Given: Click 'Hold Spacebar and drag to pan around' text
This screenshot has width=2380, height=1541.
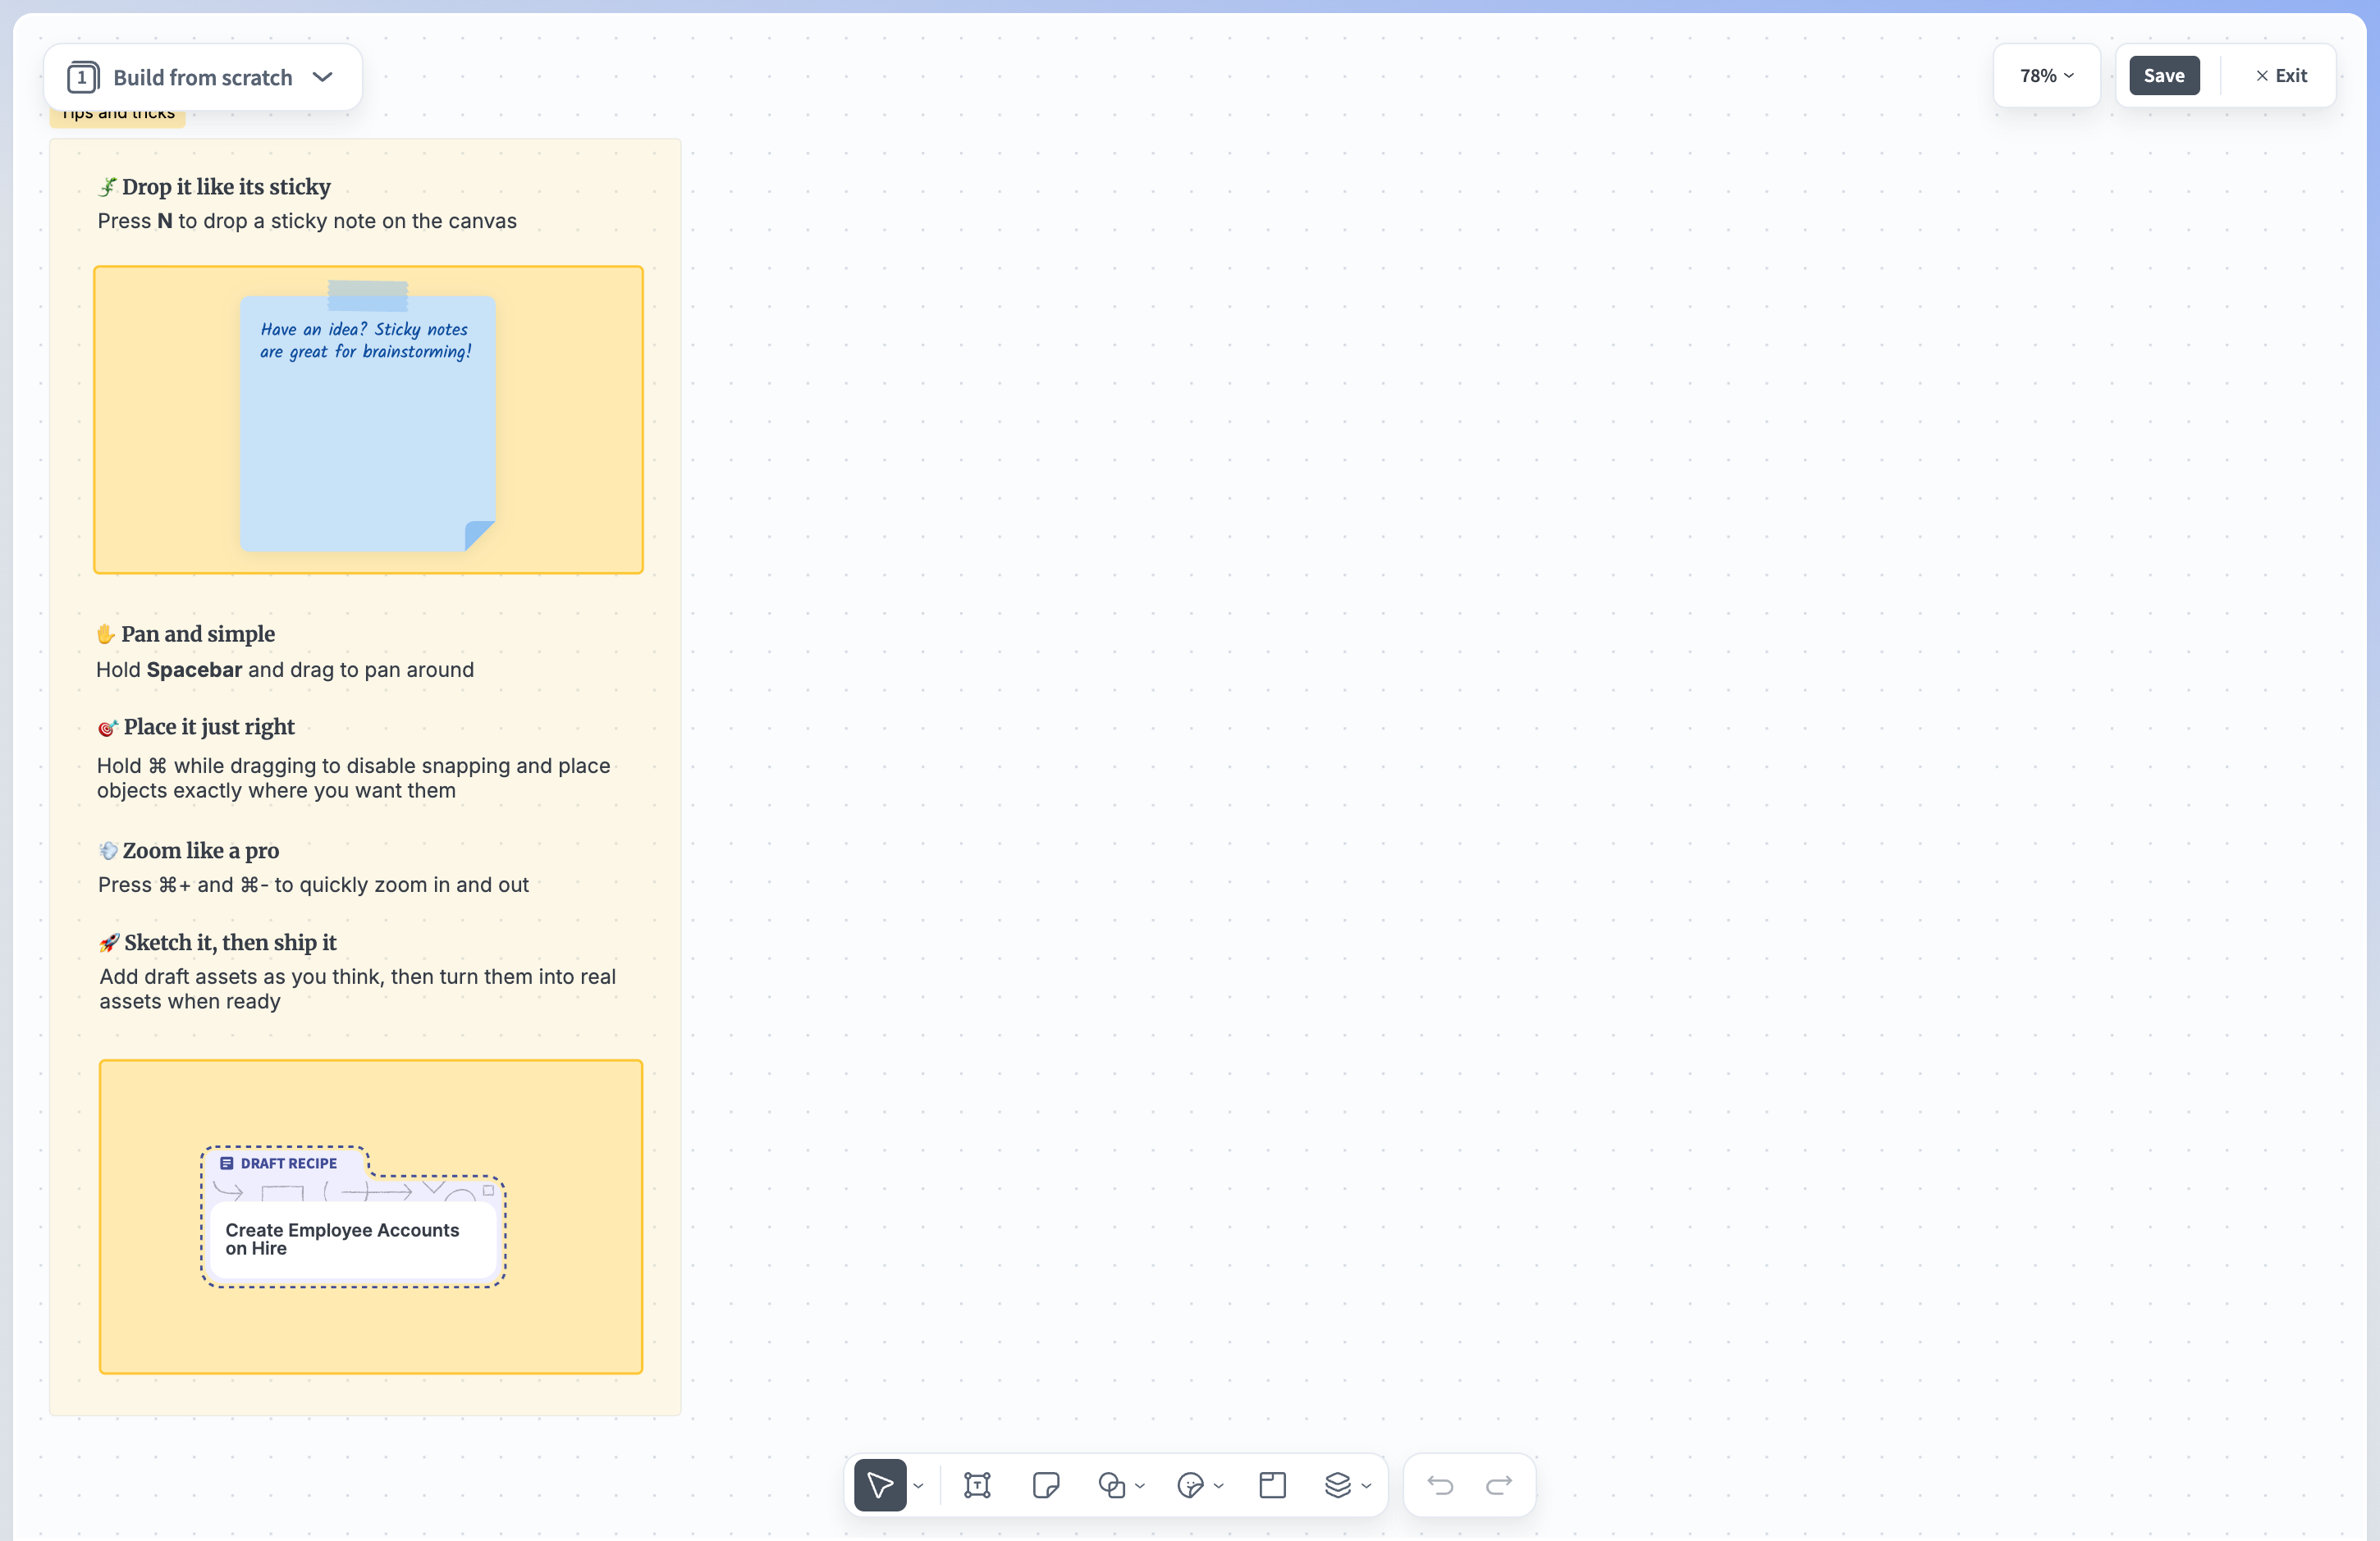Looking at the screenshot, I should pos(285,670).
